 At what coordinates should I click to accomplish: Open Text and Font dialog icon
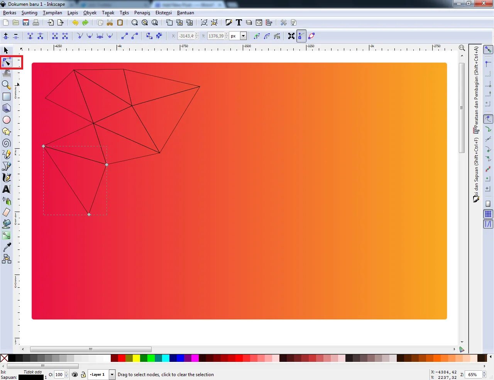pyautogui.click(x=239, y=23)
